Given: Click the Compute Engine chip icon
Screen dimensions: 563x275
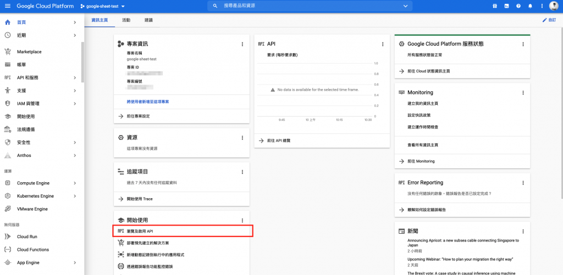Looking at the screenshot, I should click(x=8, y=183).
